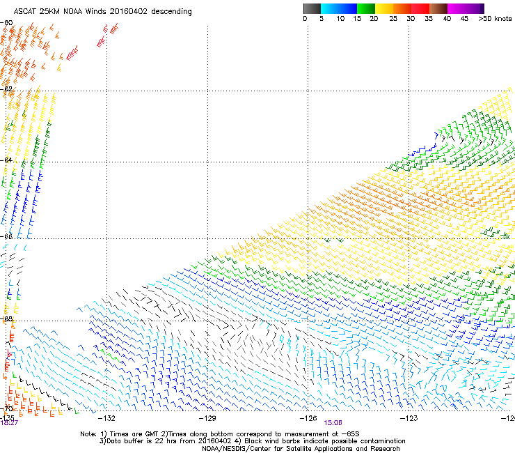Viewport: 515px width, 453px height.
Task: Select the yellow 20-25 knots color band
Action: point(384,8)
